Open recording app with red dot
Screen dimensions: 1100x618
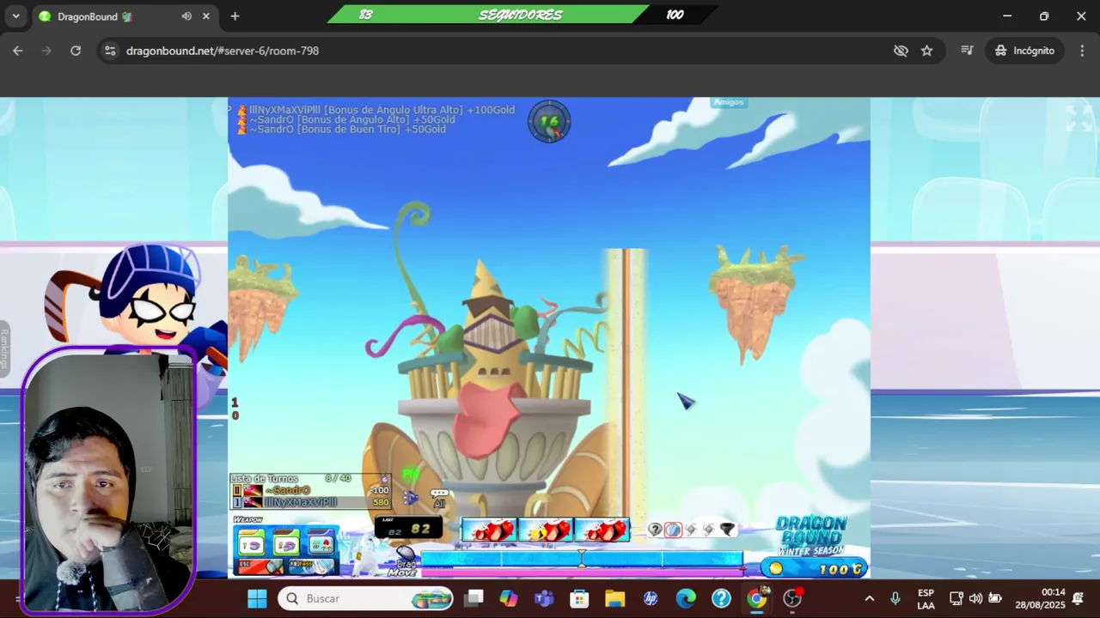coord(792,598)
